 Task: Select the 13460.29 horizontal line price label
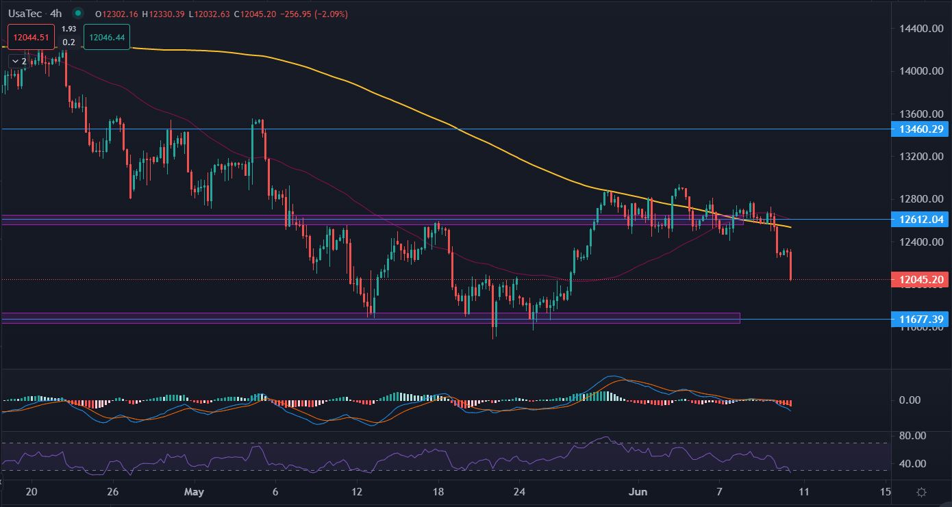[x=920, y=129]
